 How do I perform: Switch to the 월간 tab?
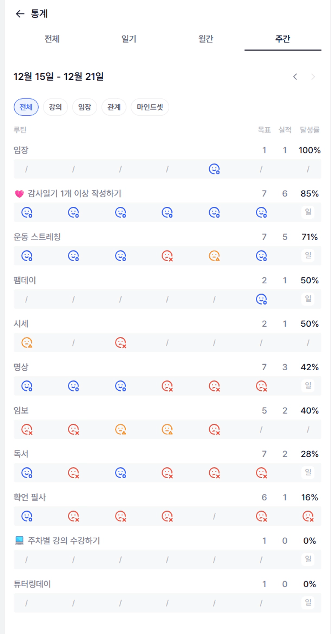(206, 39)
